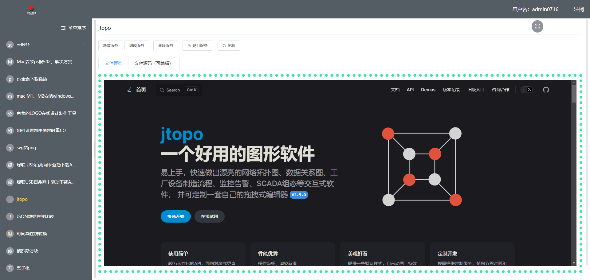590x280 pixels.
Task: Expand the 云服务 chevron
Action: coord(84,45)
